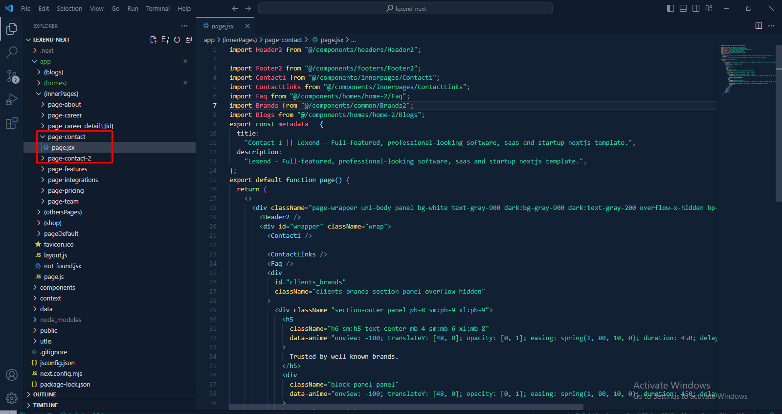Open the Extensions view
This screenshot has width=782, height=414.
[12, 123]
